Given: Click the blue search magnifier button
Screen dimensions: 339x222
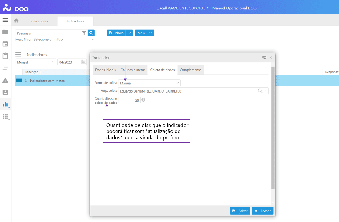Looking at the screenshot, I should (91, 33).
